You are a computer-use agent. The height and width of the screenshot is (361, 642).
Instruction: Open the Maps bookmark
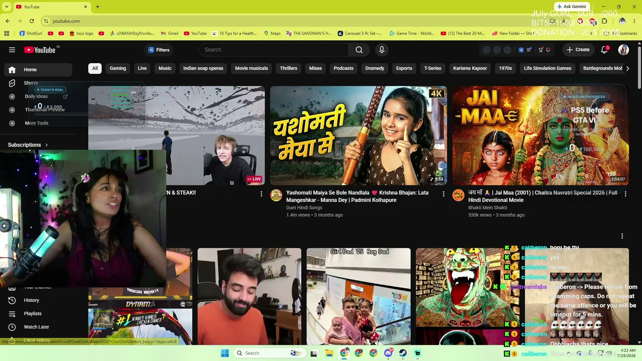point(271,34)
